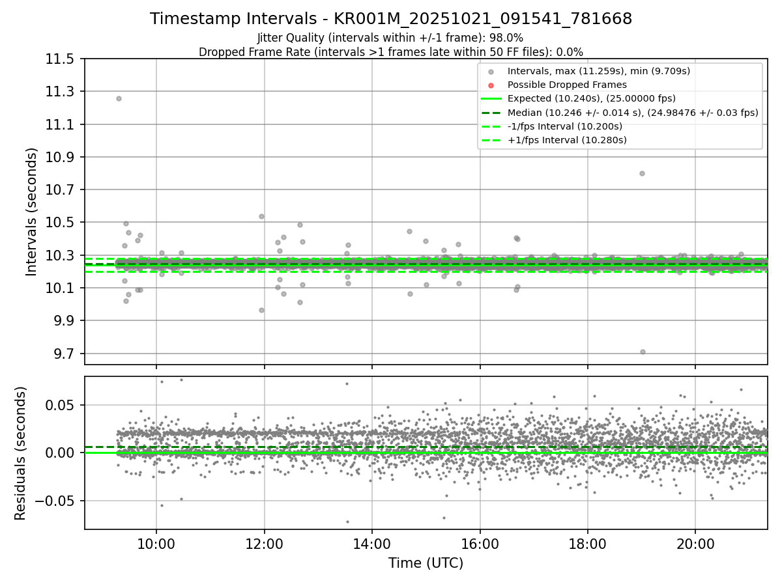Image resolution: width=782 pixels, height=586 pixels.
Task: Click the outlier point at 10.8 seconds near 19:00
Action: 642,173
